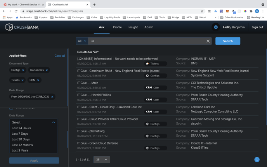Open the Reading List
Screen dimensions: 267x167
coord(256,17)
